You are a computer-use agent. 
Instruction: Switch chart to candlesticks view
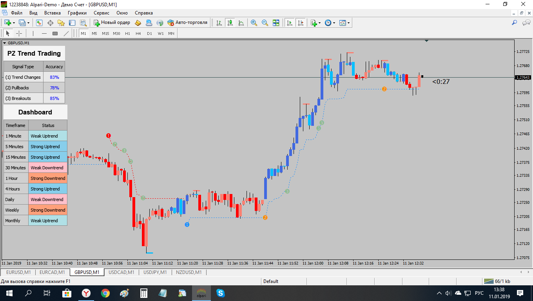coord(230,23)
